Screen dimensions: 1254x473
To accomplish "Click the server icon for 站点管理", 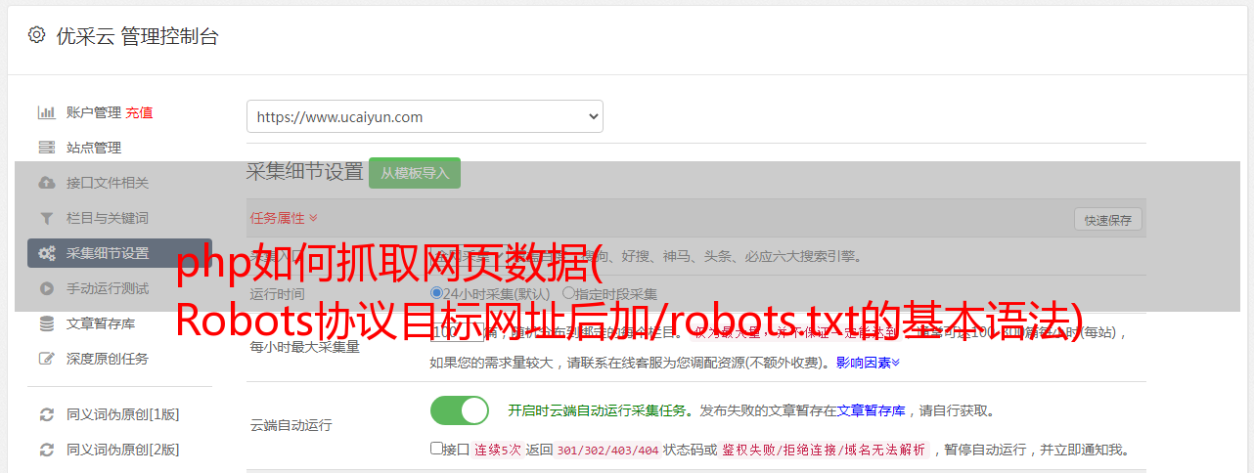I will coord(46,148).
